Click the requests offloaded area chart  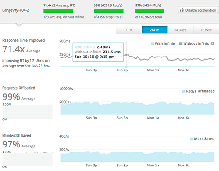(138, 108)
